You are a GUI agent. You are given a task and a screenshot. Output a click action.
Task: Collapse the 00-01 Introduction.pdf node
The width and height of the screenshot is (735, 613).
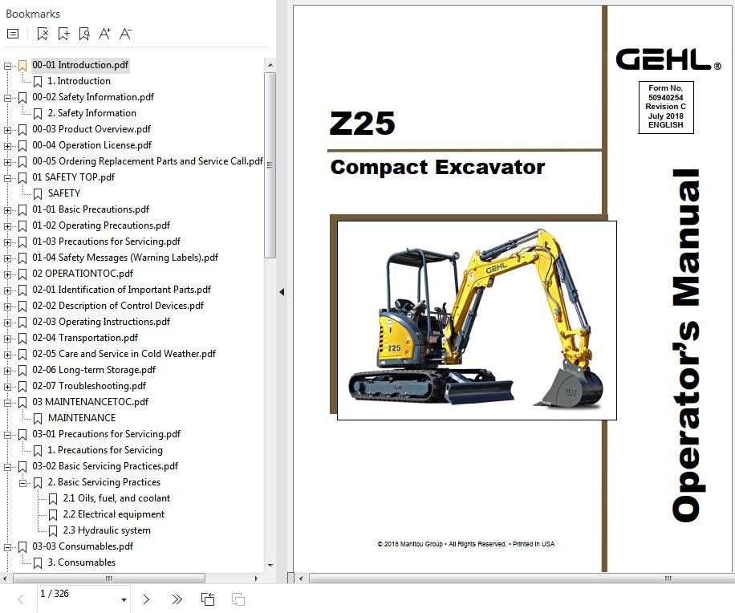coord(7,66)
